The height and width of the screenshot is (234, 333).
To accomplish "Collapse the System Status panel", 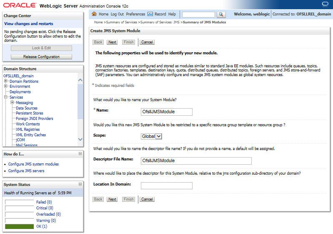I will (80, 184).
